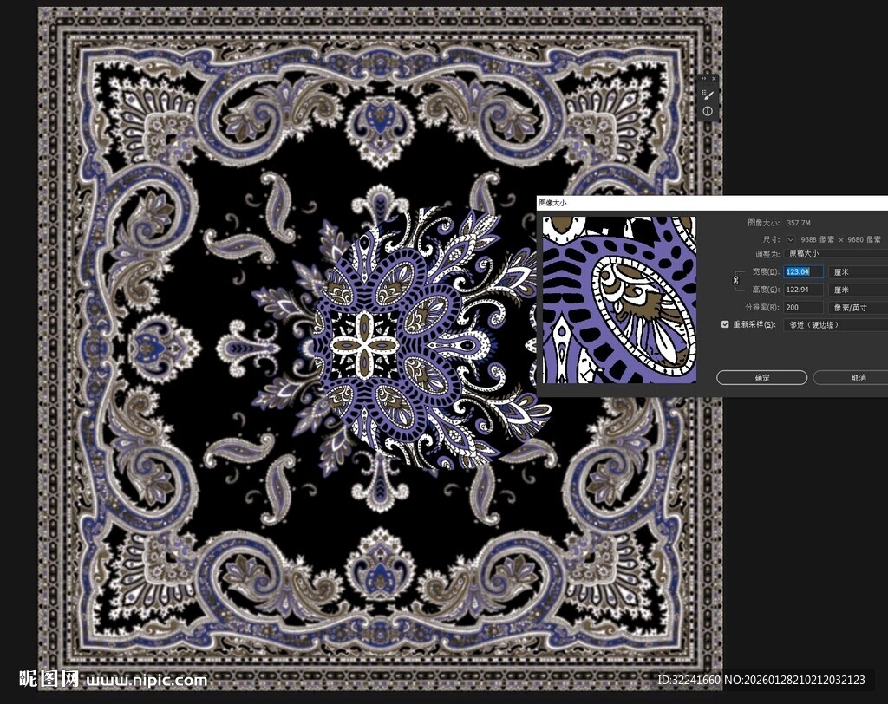Expand the collapsed panel dock arrows
Viewport: 888px width, 704px height.
click(704, 78)
